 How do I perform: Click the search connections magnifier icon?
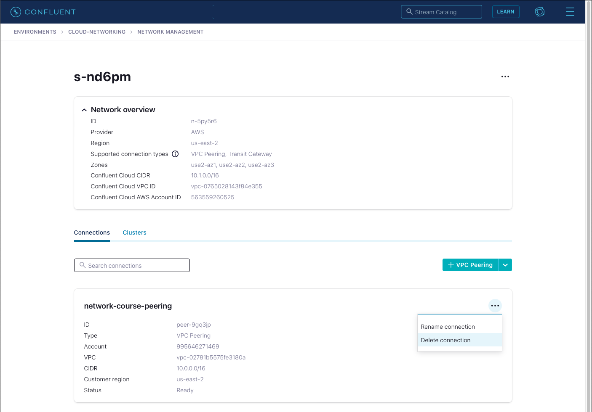pyautogui.click(x=83, y=265)
